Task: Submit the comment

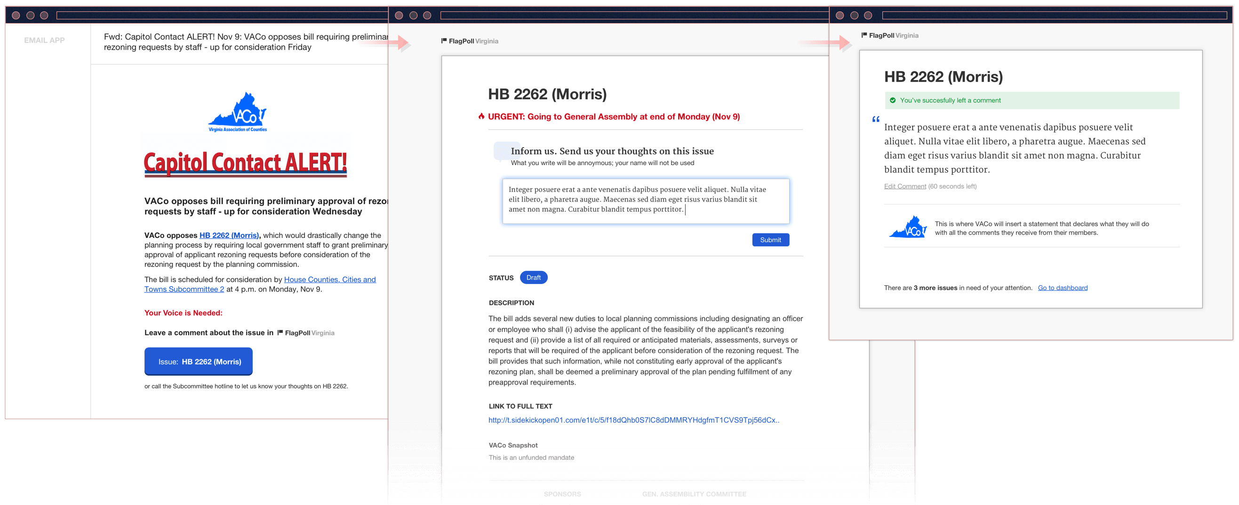Action: pos(770,240)
